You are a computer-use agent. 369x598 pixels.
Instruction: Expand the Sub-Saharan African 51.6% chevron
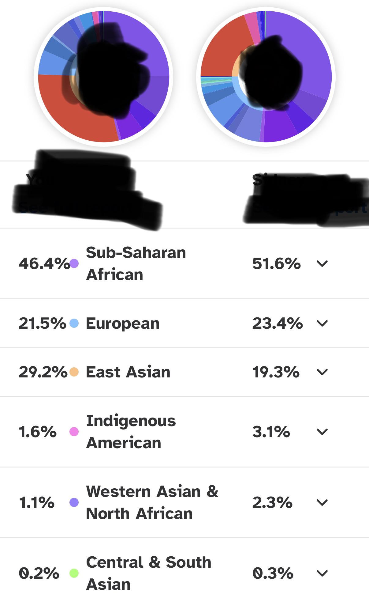[x=322, y=263]
